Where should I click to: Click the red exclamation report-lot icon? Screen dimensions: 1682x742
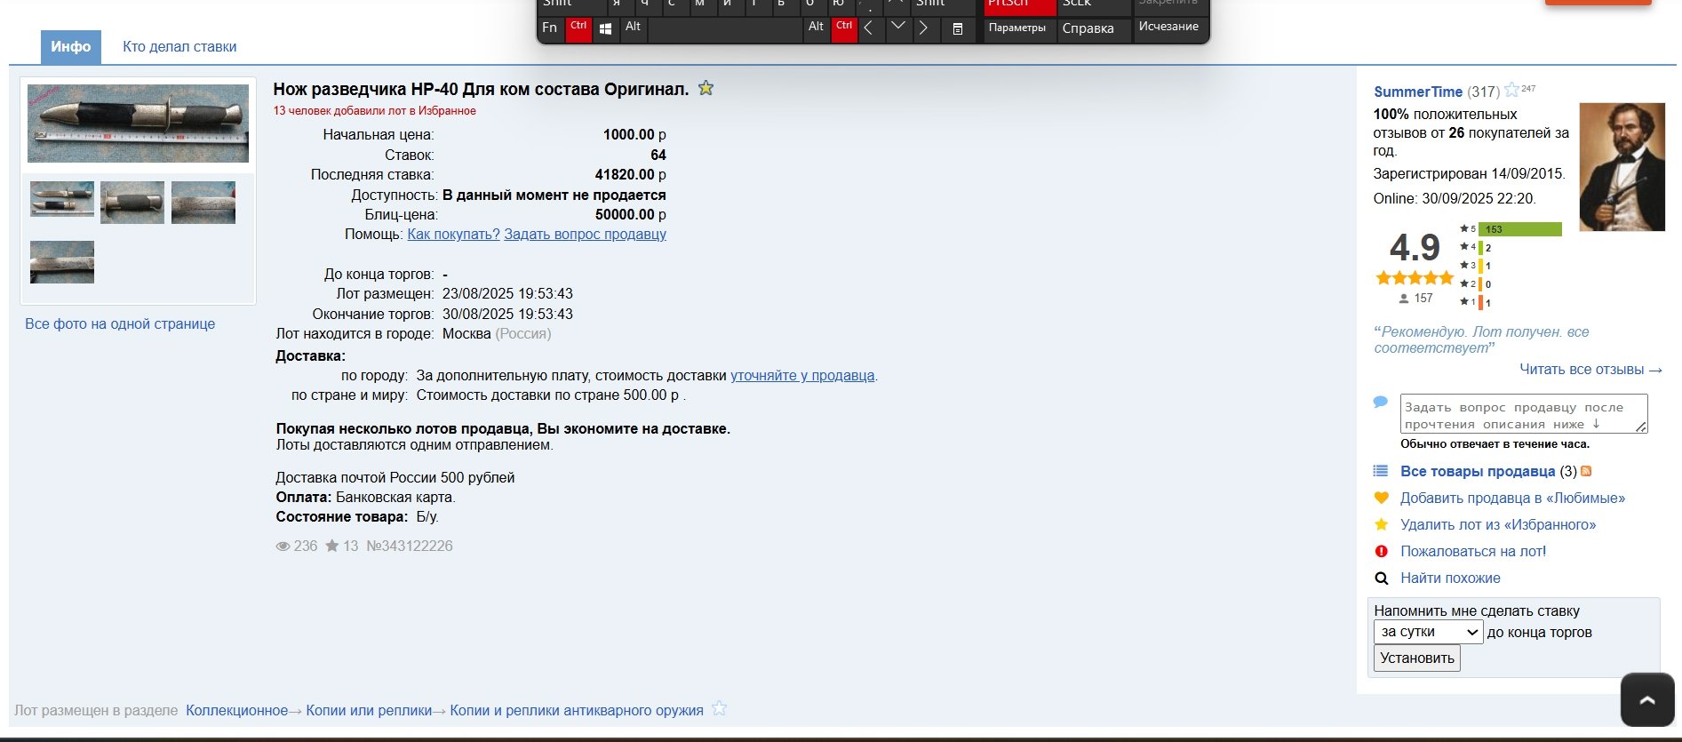1381,551
